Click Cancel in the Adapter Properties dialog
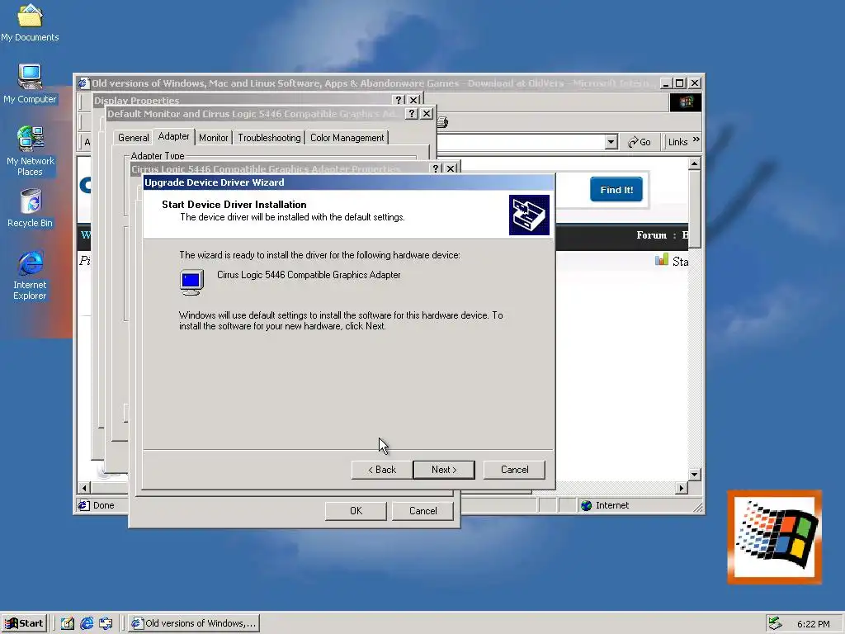 (423, 510)
